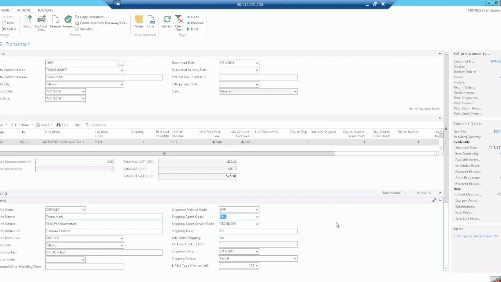The image size is (501, 282).
Task: Click the 1920-S item number cell
Action: [x=24, y=142]
